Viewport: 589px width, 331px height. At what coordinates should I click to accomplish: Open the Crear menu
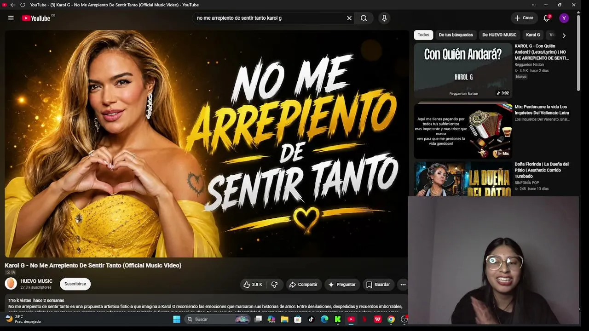point(524,18)
